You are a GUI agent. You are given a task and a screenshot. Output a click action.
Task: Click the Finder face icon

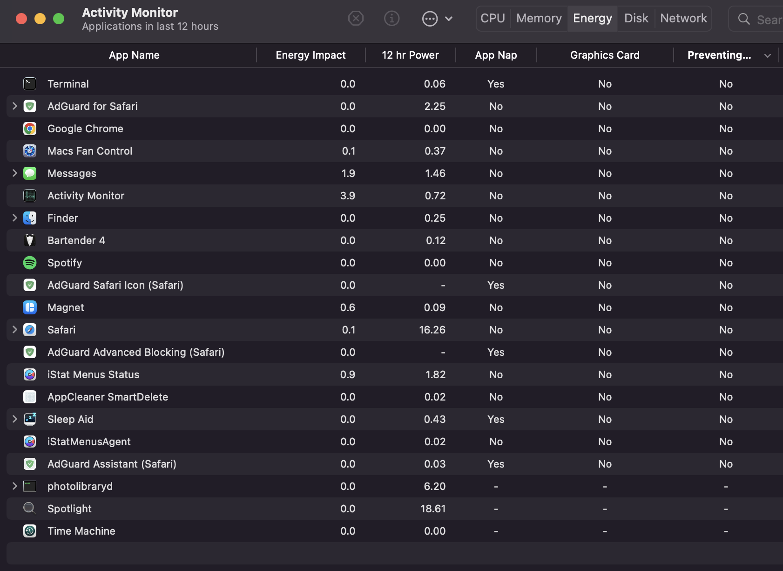coord(30,218)
